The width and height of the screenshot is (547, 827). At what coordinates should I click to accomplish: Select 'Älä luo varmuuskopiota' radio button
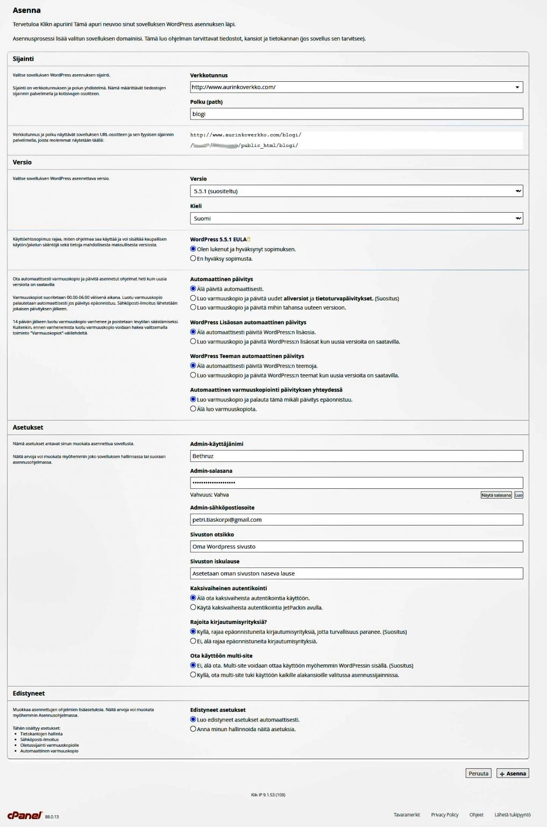pyautogui.click(x=193, y=409)
